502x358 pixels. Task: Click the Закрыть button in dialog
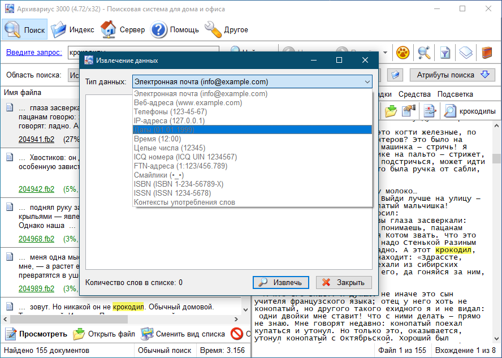pyautogui.click(x=344, y=282)
